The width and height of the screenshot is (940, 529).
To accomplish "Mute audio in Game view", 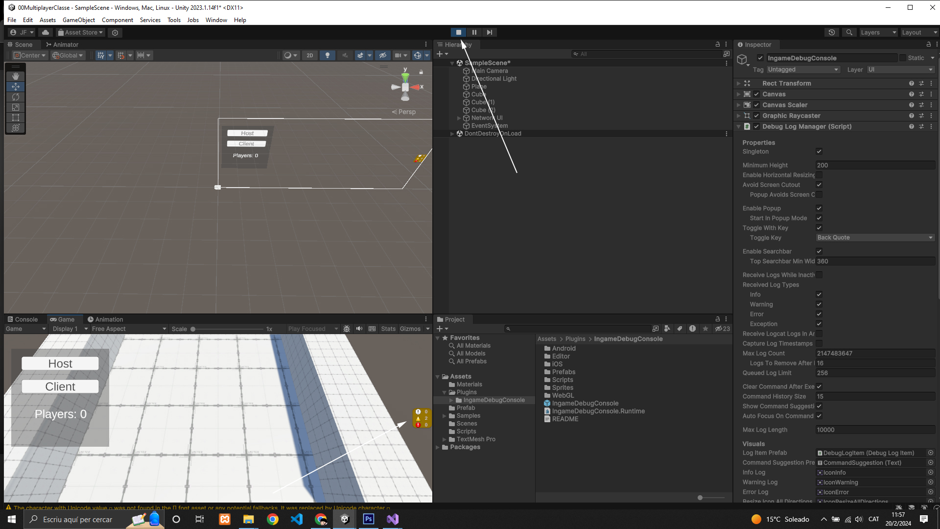I will (359, 329).
